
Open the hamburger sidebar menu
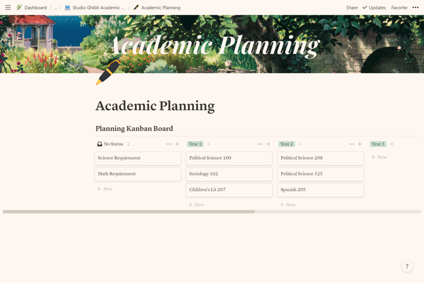click(8, 8)
